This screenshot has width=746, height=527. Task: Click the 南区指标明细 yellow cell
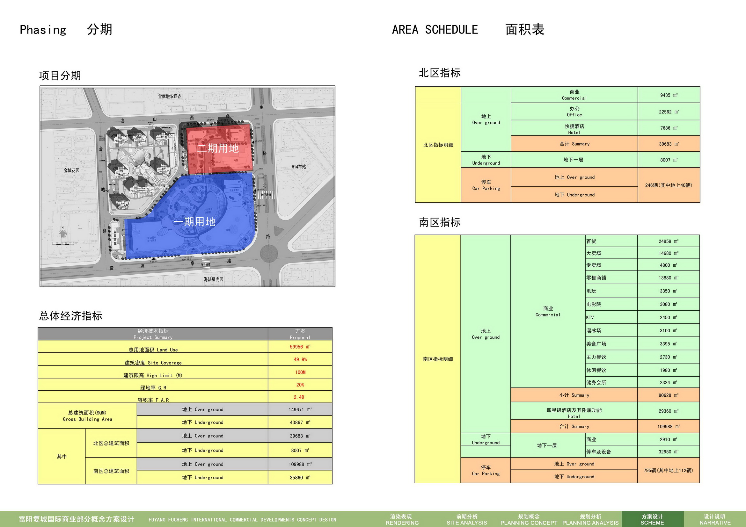coord(438,359)
